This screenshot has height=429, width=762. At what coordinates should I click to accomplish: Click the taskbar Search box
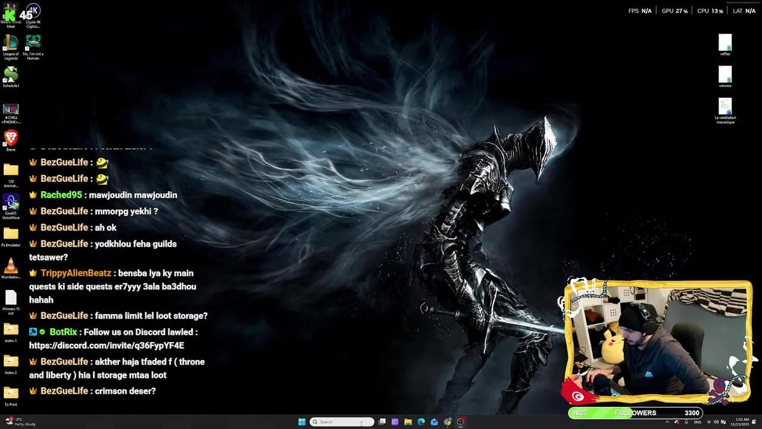pyautogui.click(x=342, y=422)
